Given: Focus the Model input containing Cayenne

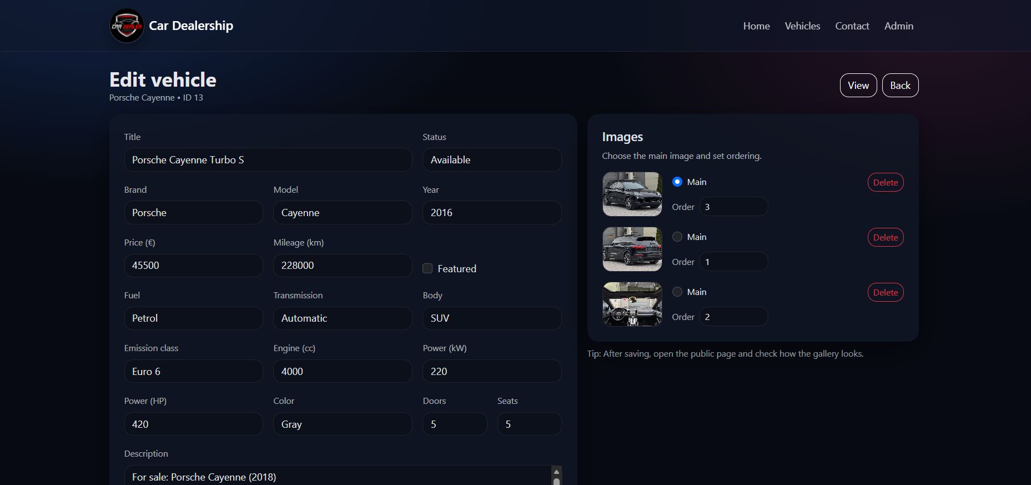Looking at the screenshot, I should (x=343, y=212).
